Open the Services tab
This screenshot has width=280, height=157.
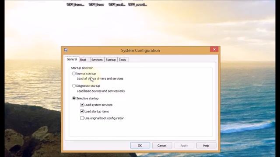pyautogui.click(x=97, y=60)
